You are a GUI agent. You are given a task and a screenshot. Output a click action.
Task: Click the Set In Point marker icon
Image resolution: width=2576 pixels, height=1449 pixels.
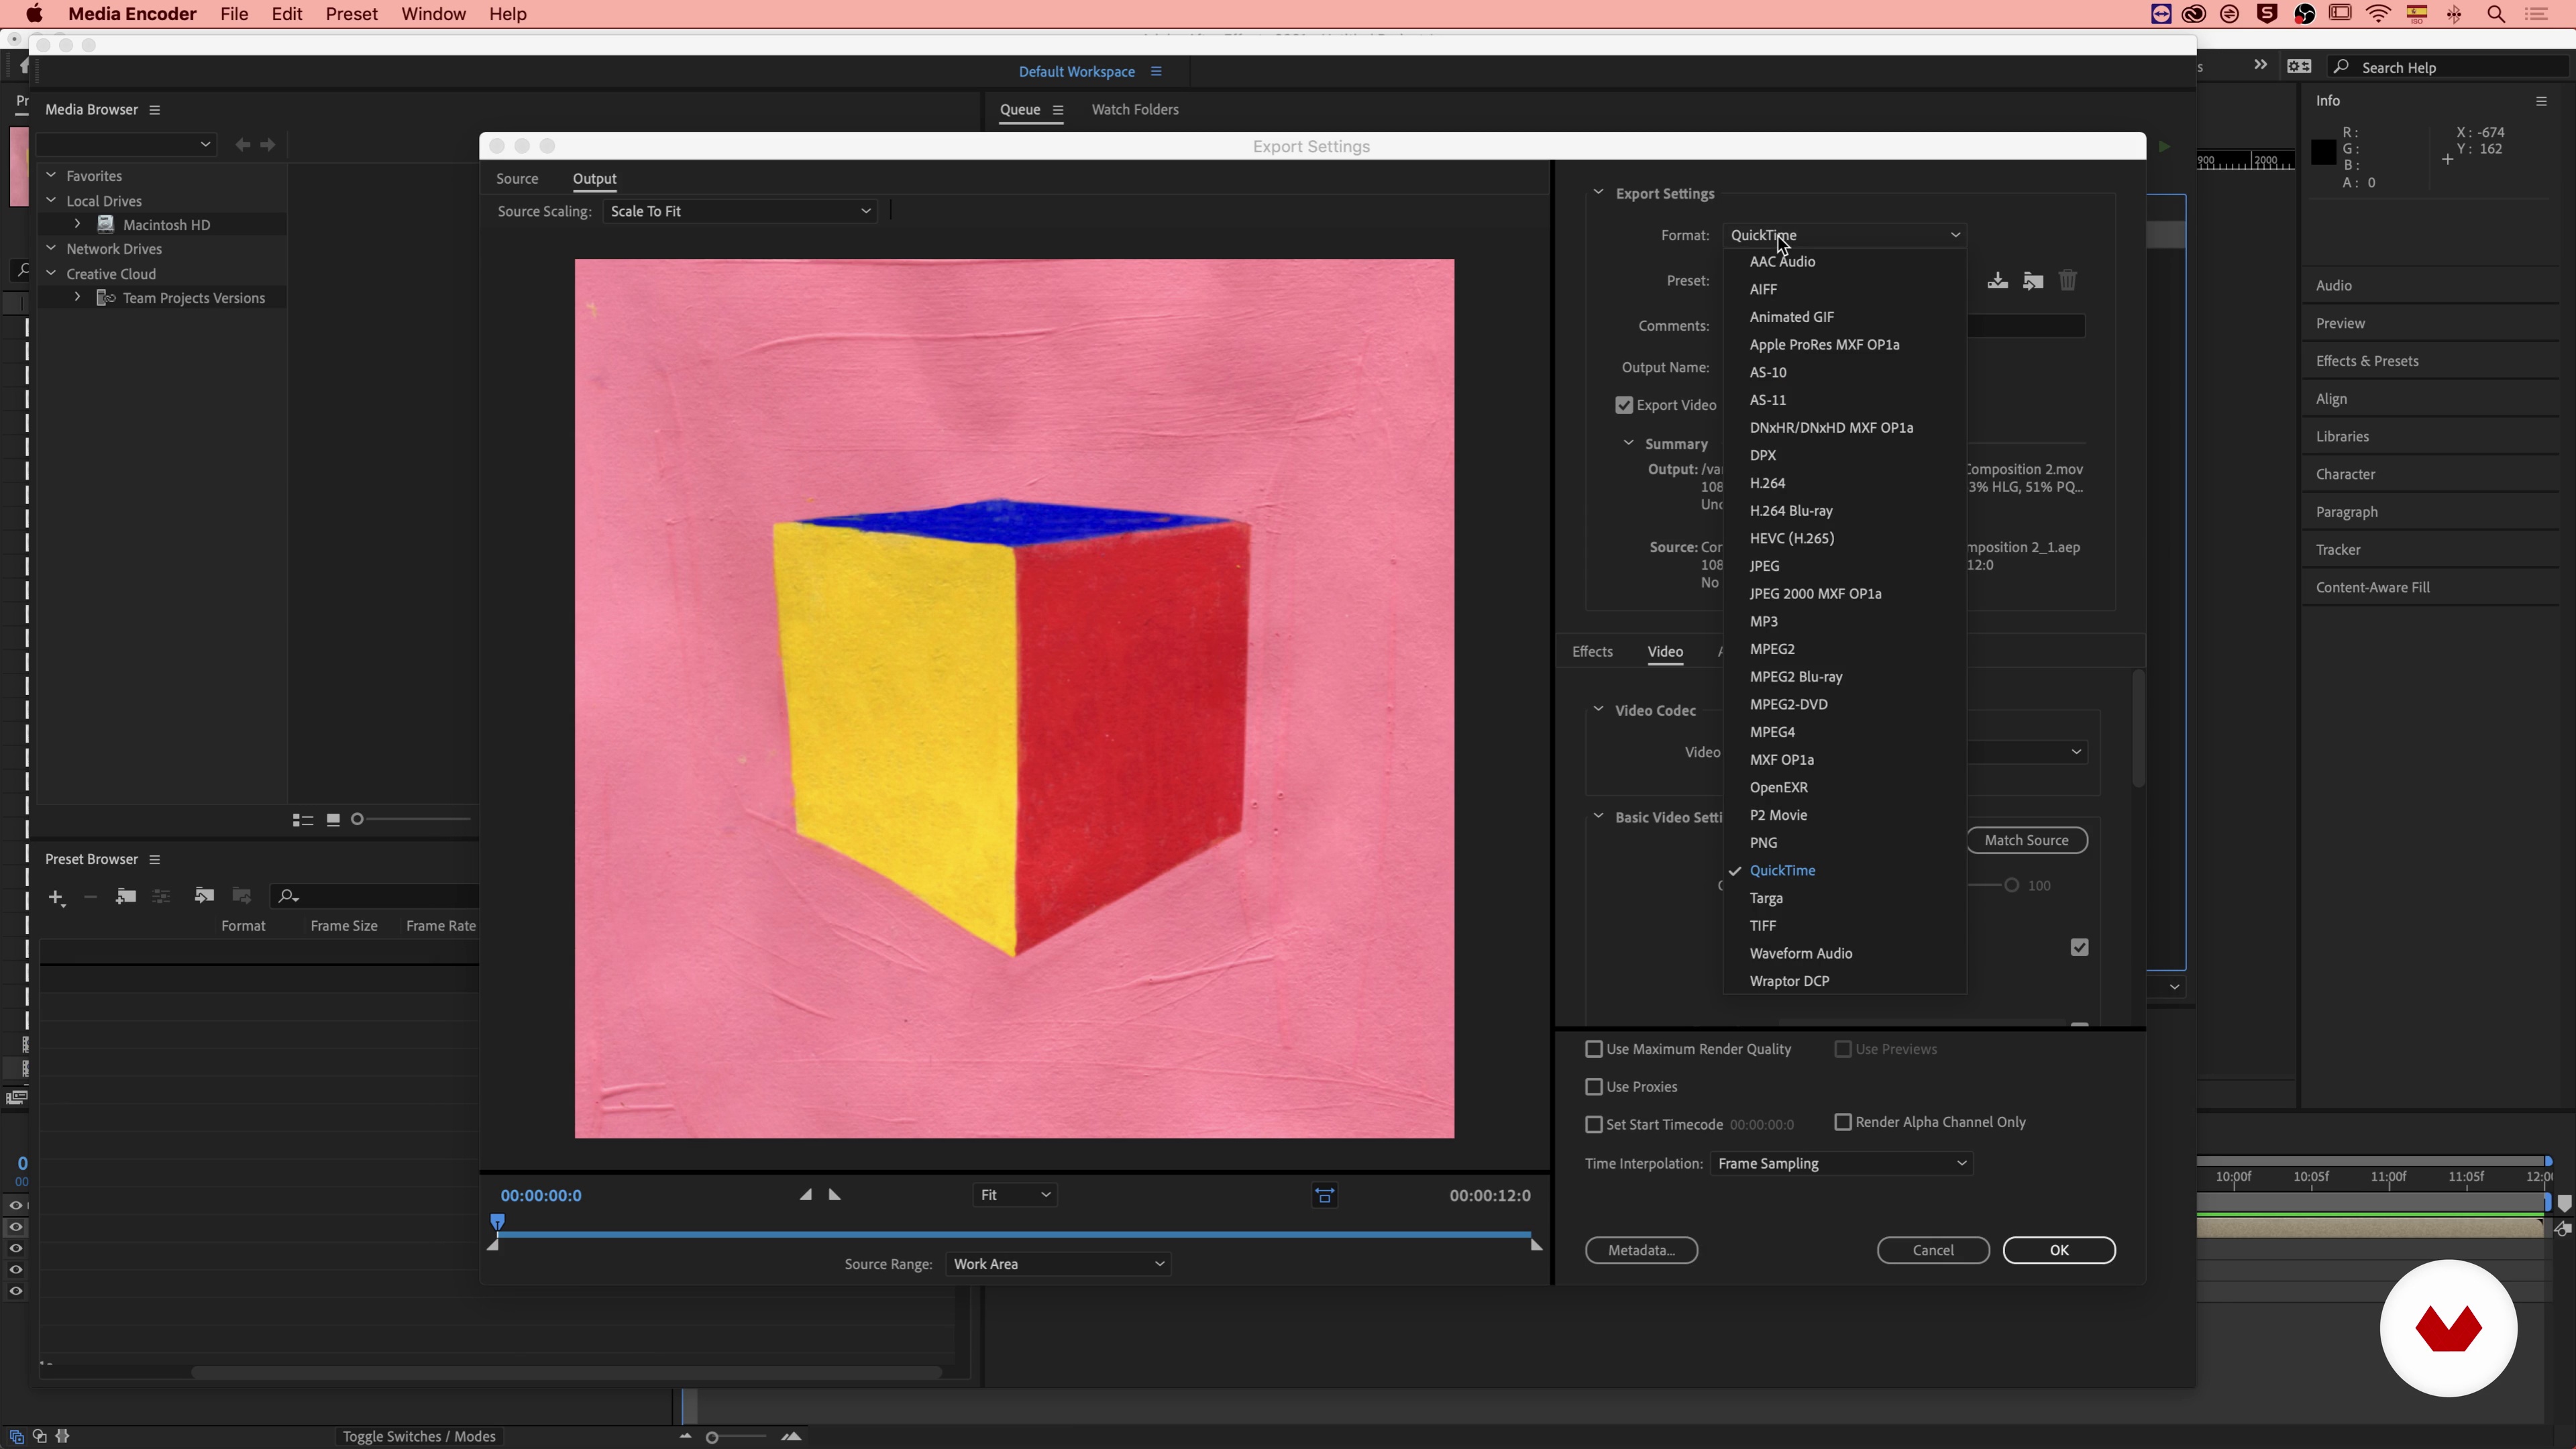[x=805, y=1195]
